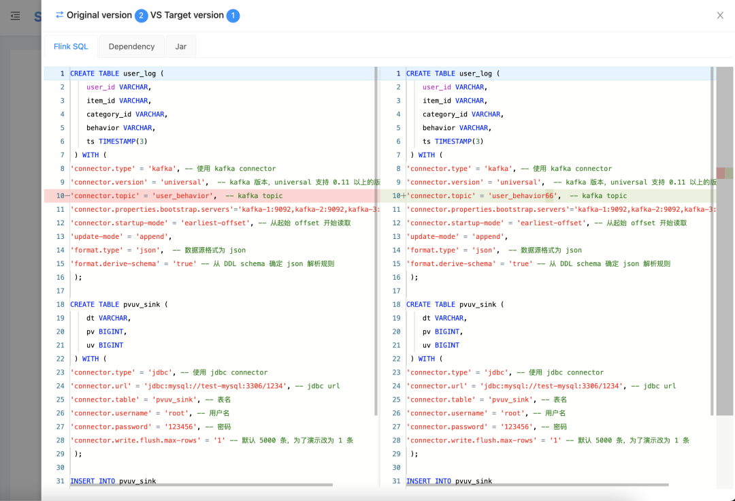Select the Jar tab
Image resolution: width=735 pixels, height=501 pixels.
(x=181, y=46)
